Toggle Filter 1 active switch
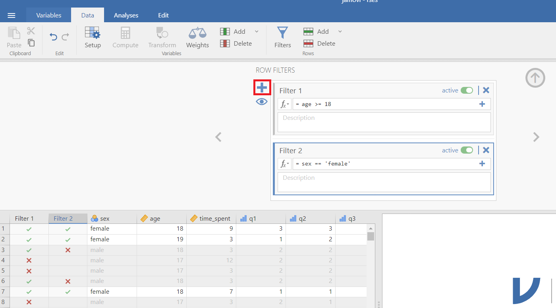The width and height of the screenshot is (556, 308). click(x=467, y=90)
